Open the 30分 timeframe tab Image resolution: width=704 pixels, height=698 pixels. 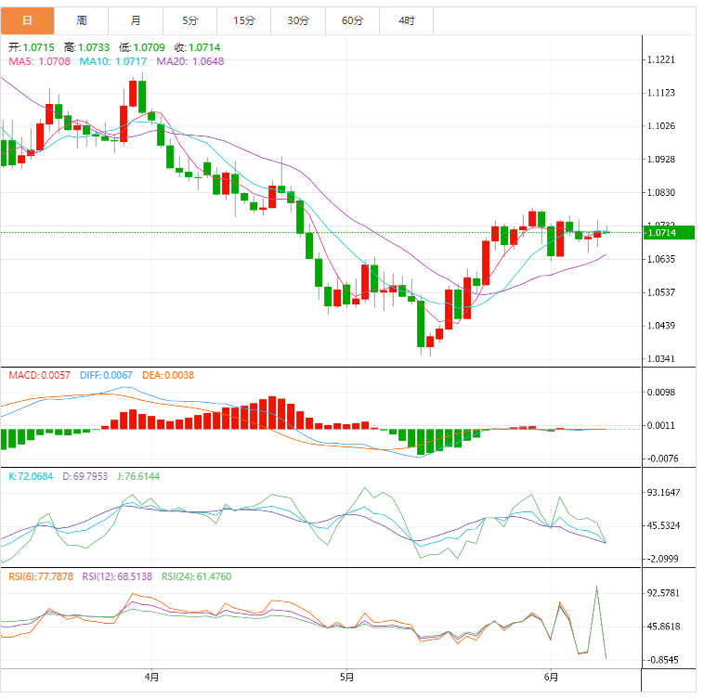[x=298, y=20]
